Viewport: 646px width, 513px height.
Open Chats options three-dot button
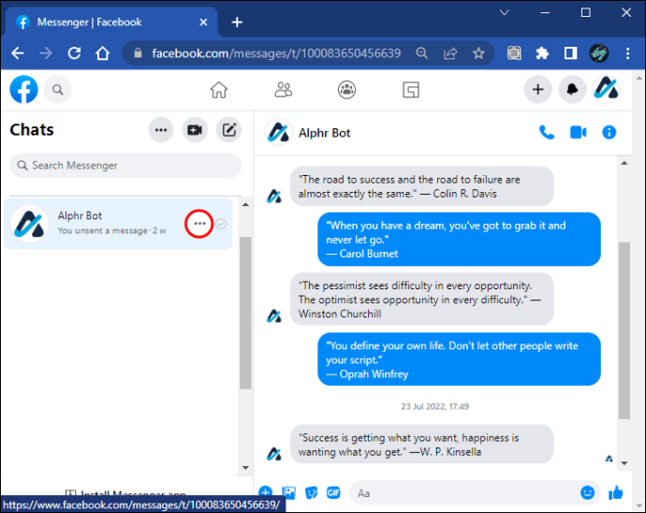tap(161, 130)
